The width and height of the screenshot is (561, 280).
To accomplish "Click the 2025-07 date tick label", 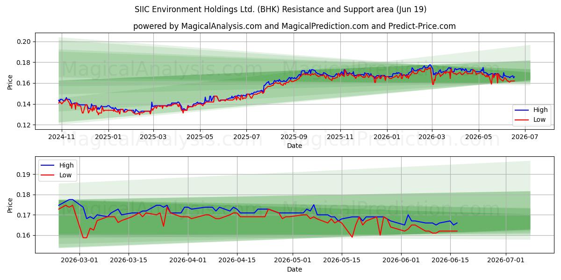I will pyautogui.click(x=246, y=137).
